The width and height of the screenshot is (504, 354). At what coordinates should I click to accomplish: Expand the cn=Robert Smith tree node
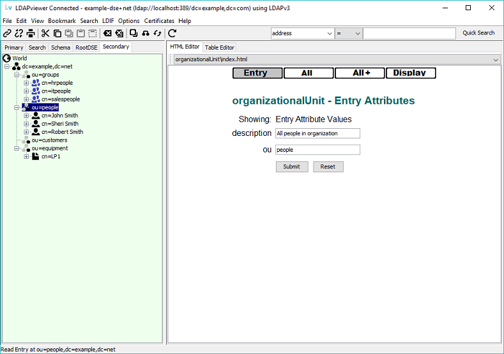(26, 132)
